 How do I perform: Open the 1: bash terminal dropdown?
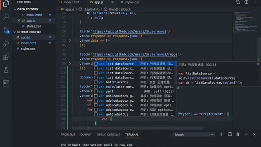pos(194,134)
